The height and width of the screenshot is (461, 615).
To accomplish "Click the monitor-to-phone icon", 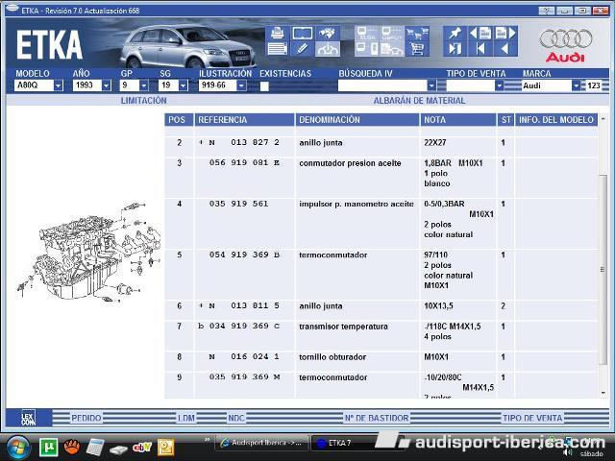I will pos(367,49).
